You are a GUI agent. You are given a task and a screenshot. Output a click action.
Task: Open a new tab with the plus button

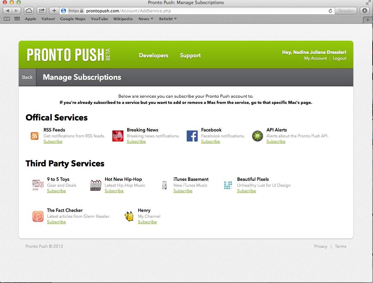click(x=368, y=20)
